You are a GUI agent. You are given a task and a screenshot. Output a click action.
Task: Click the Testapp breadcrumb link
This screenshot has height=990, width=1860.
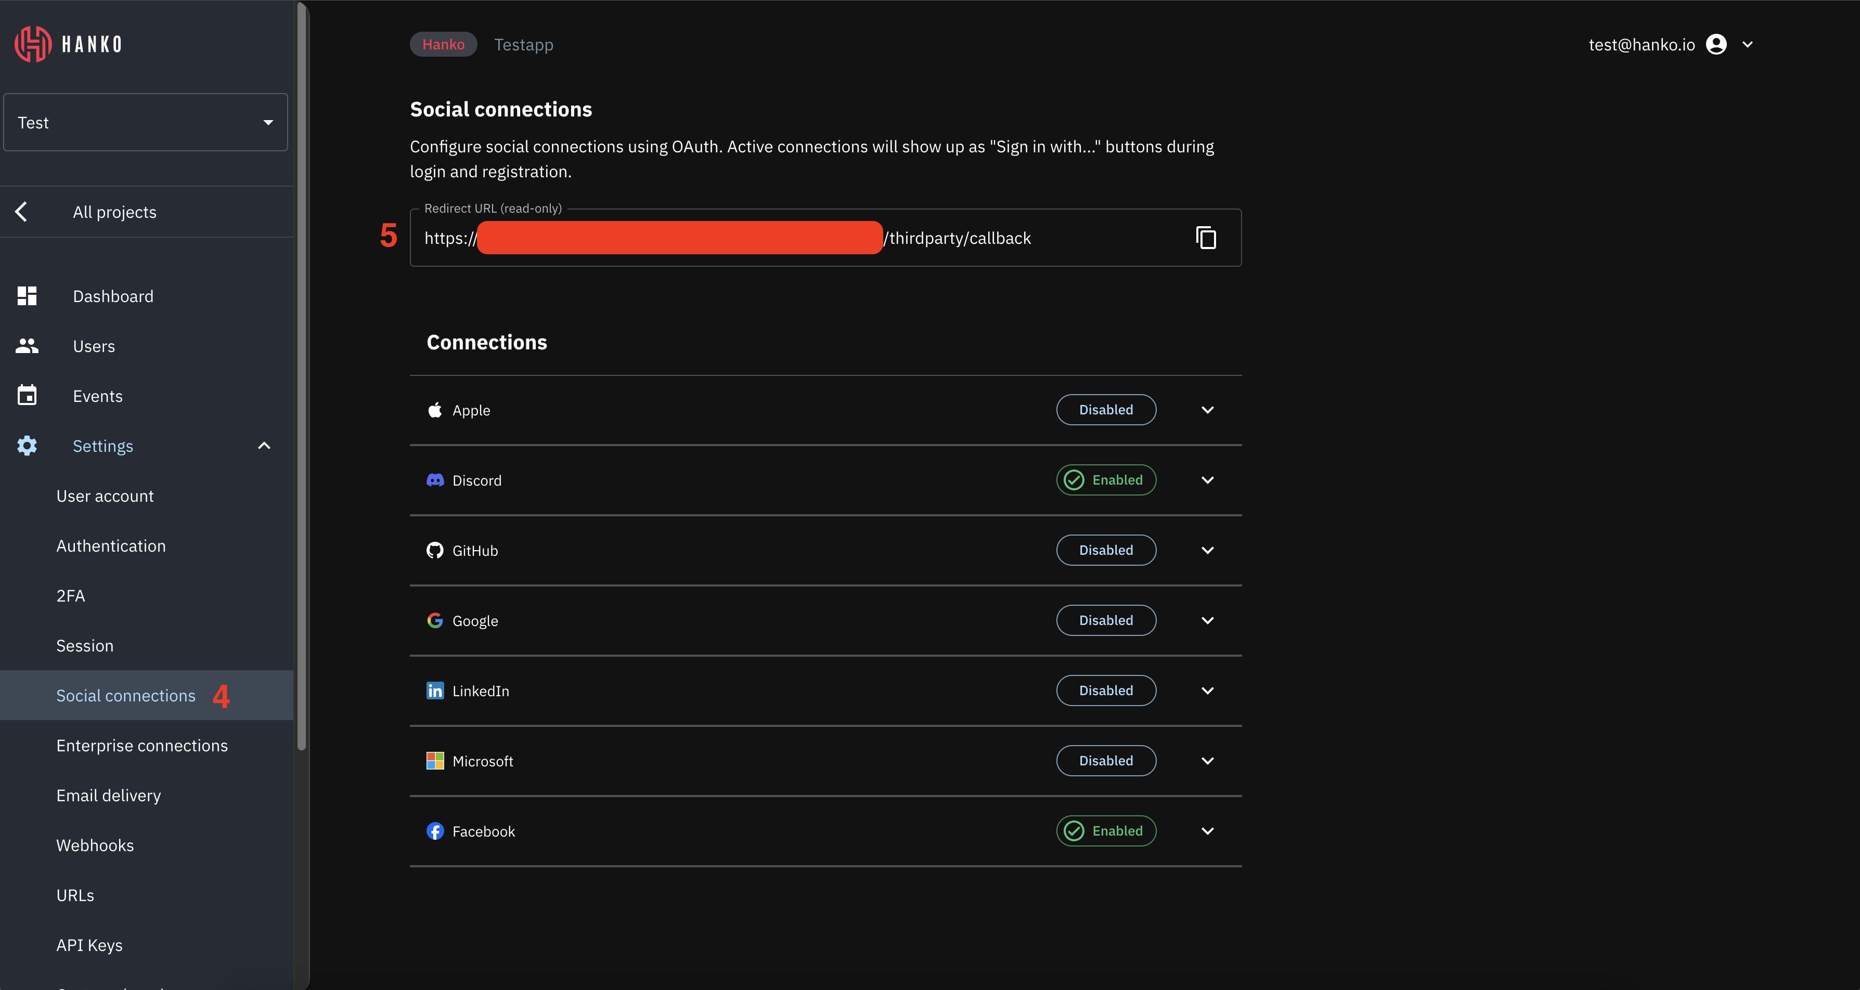(523, 45)
